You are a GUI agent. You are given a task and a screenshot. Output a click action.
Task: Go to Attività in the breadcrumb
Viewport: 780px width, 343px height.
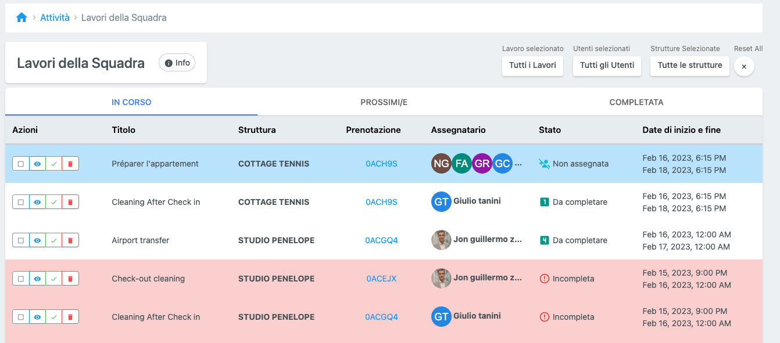coord(55,18)
